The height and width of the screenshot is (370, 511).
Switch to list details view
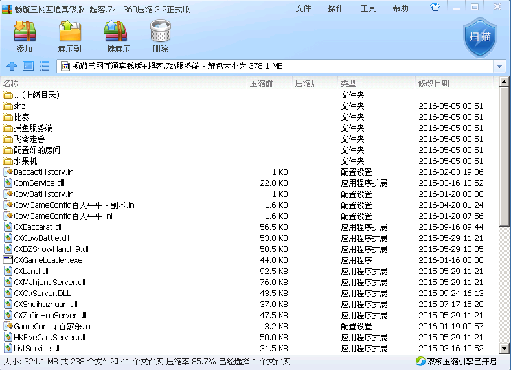pos(45,66)
